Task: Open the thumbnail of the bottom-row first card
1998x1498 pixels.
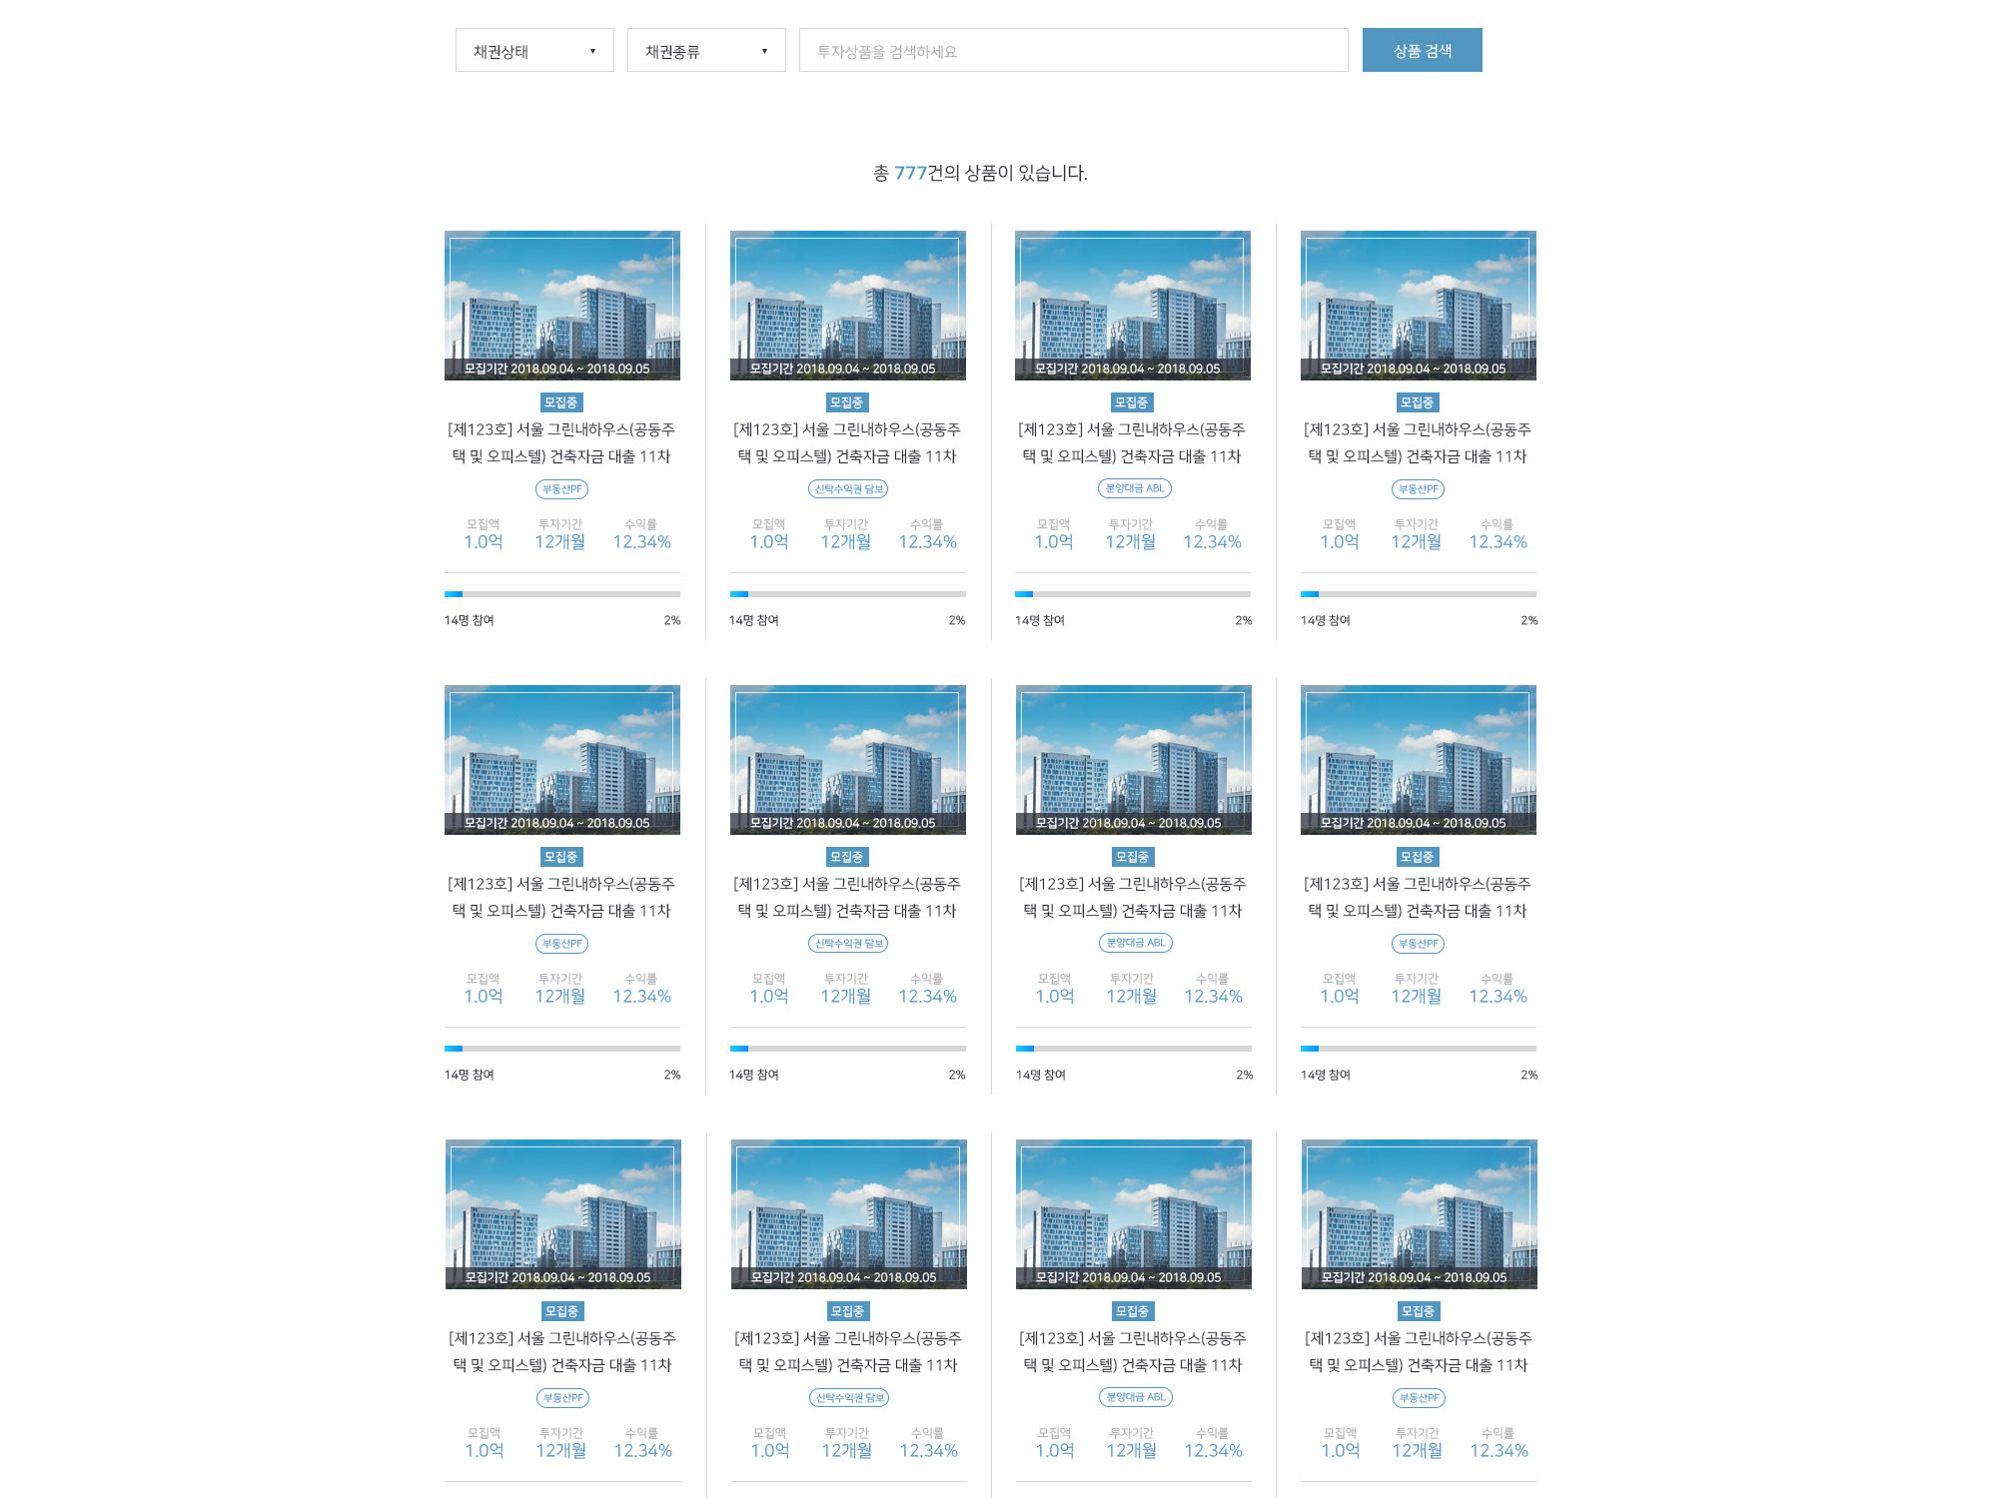Action: [563, 1214]
